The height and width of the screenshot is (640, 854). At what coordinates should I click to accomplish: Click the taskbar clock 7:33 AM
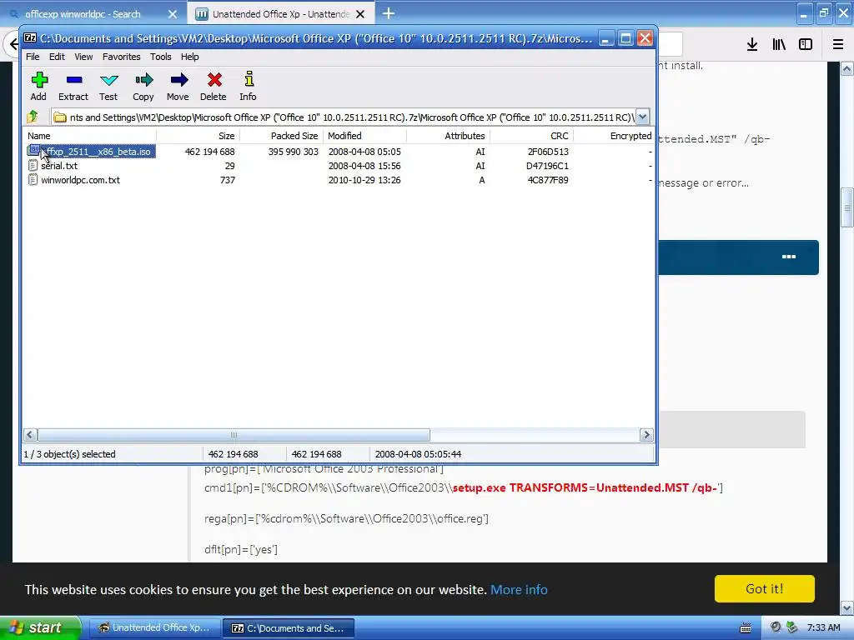pos(823,627)
